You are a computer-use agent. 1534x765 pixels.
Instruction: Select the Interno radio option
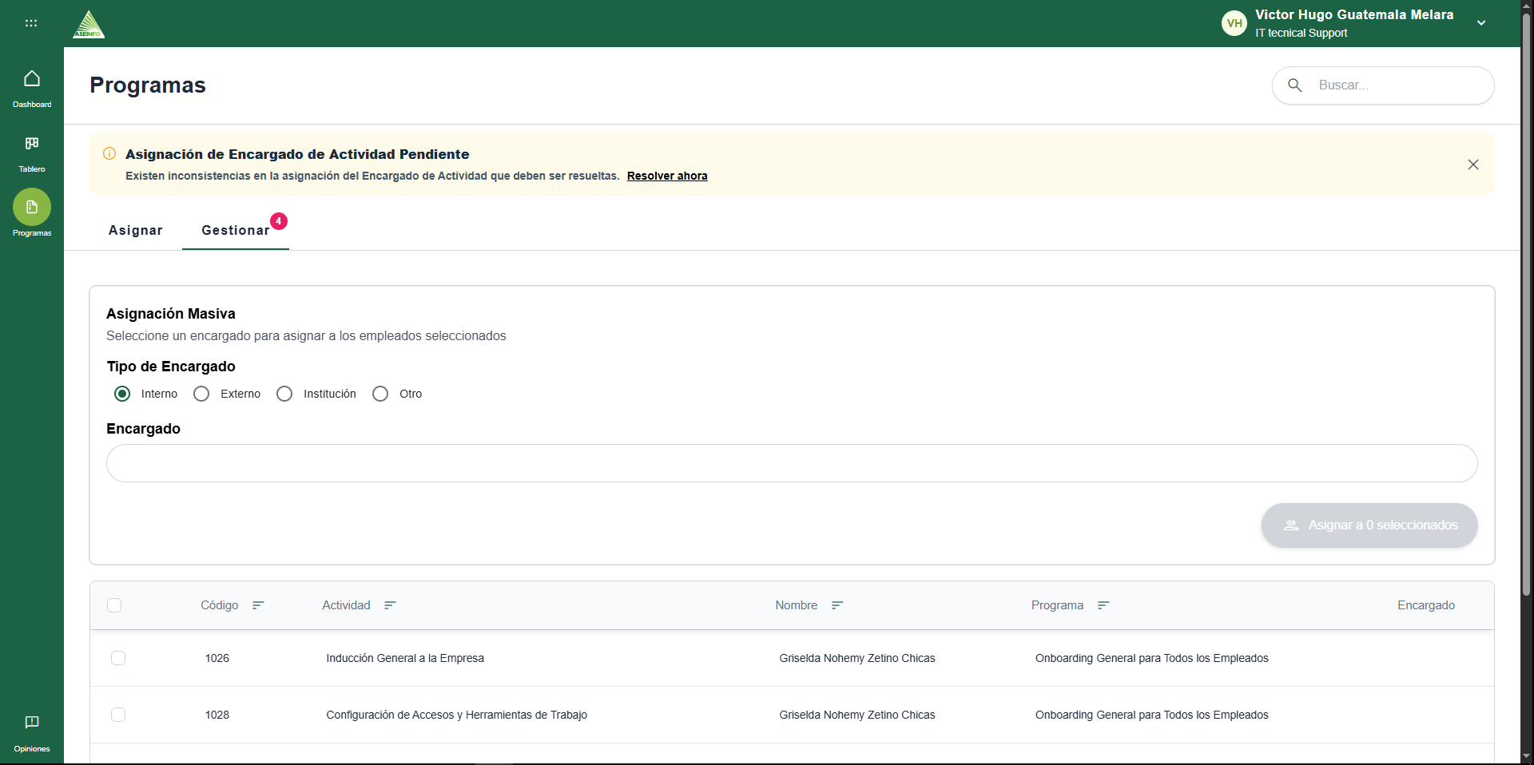tap(122, 394)
